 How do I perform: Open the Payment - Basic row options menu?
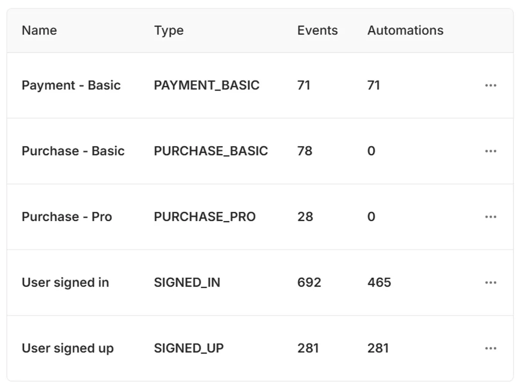490,85
